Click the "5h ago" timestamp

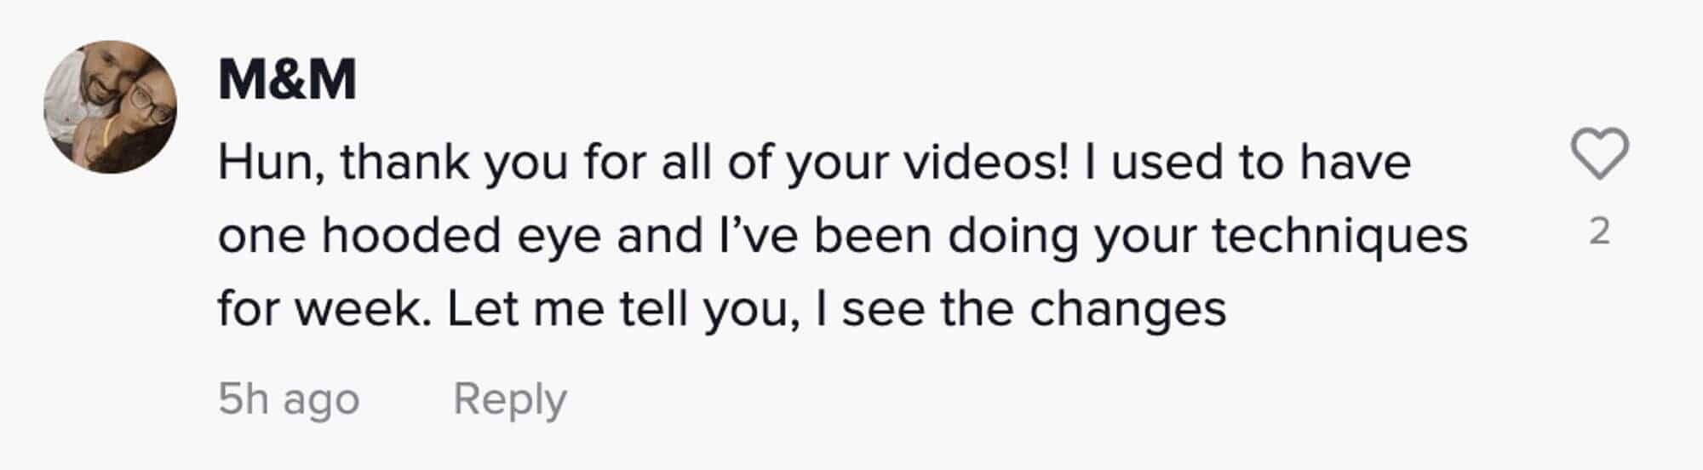(x=289, y=398)
